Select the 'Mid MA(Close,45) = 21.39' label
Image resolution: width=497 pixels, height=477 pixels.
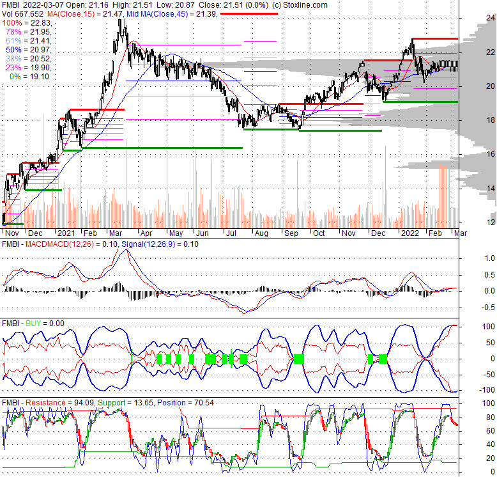coord(171,14)
